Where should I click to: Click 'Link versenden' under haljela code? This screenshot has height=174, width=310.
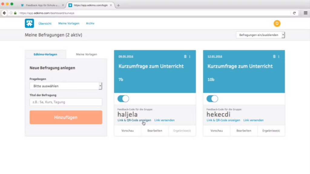click(164, 120)
